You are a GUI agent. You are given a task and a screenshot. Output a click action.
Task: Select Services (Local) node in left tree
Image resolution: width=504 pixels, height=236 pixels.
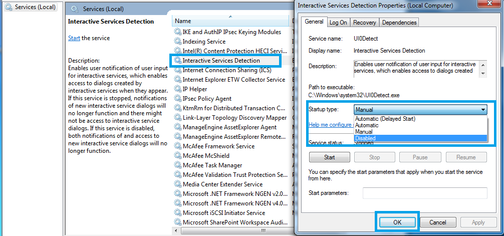pos(31,7)
